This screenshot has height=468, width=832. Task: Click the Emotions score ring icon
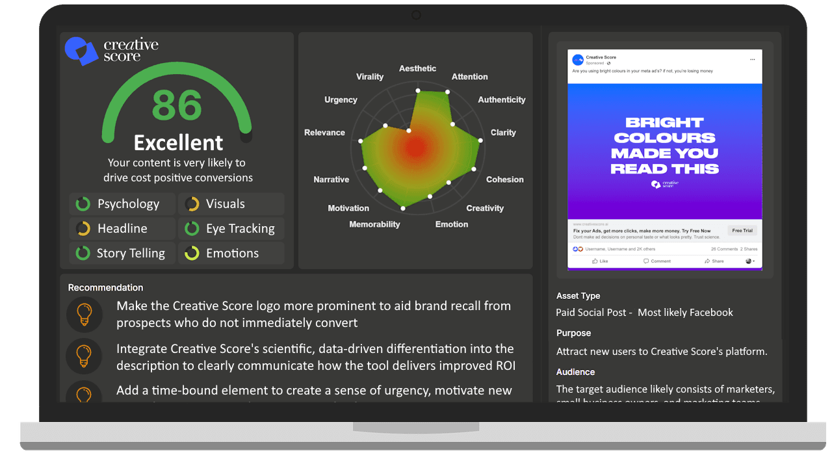[192, 253]
